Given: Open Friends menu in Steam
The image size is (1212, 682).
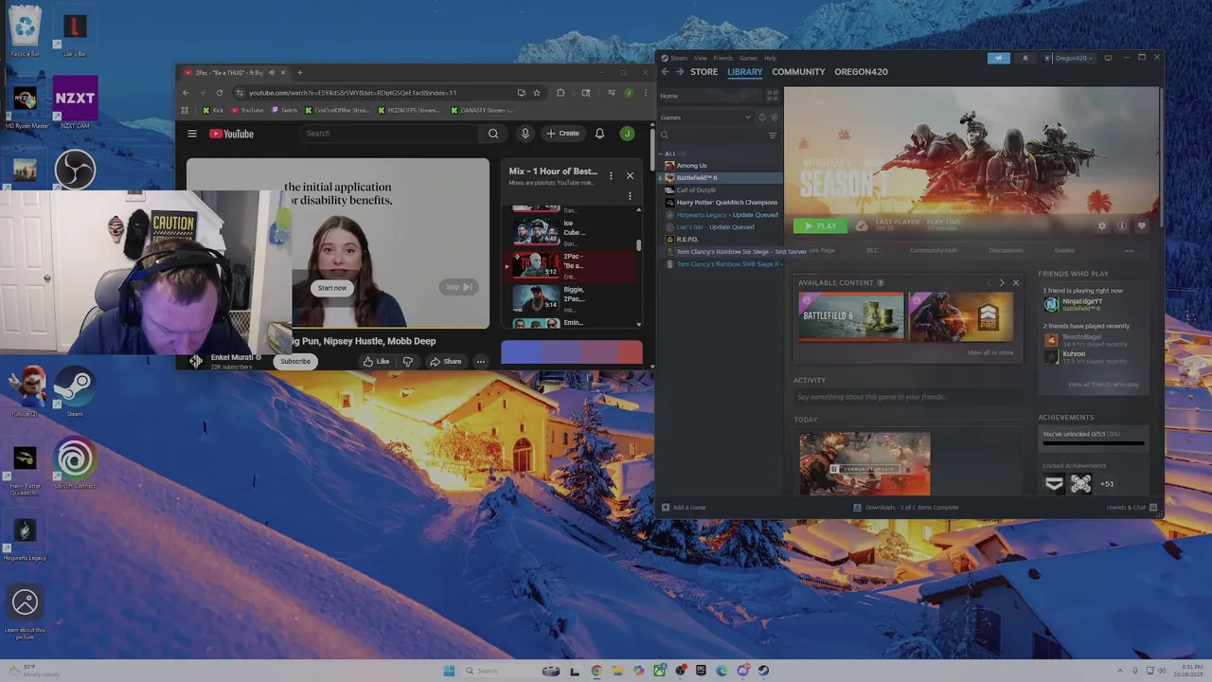Looking at the screenshot, I should tap(722, 58).
